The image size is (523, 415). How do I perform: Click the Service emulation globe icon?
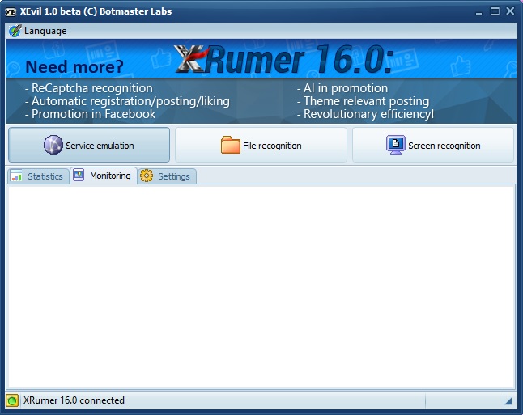pyautogui.click(x=53, y=145)
